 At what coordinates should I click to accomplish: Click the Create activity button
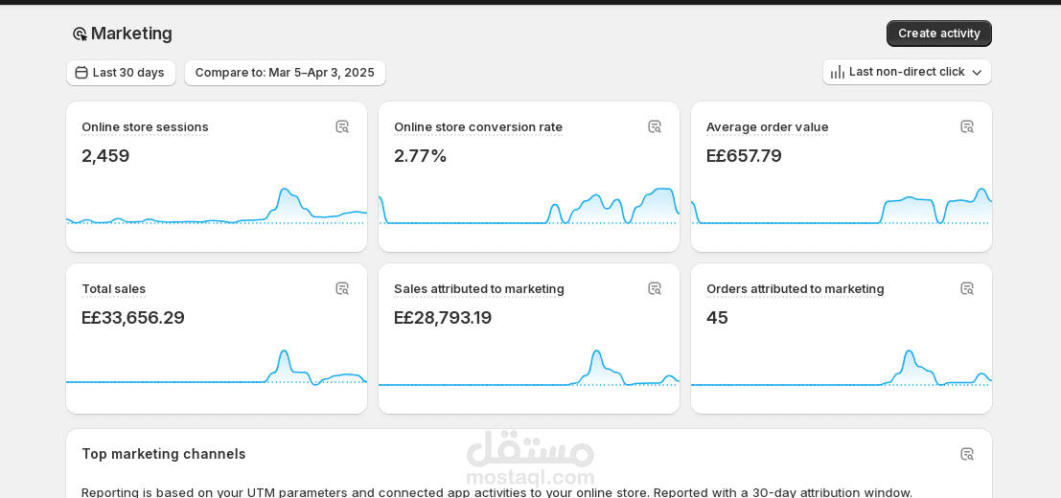pyautogui.click(x=938, y=34)
